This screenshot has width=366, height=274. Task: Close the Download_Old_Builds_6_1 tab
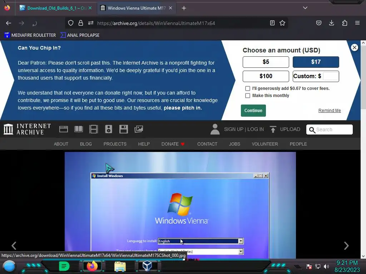click(x=90, y=8)
